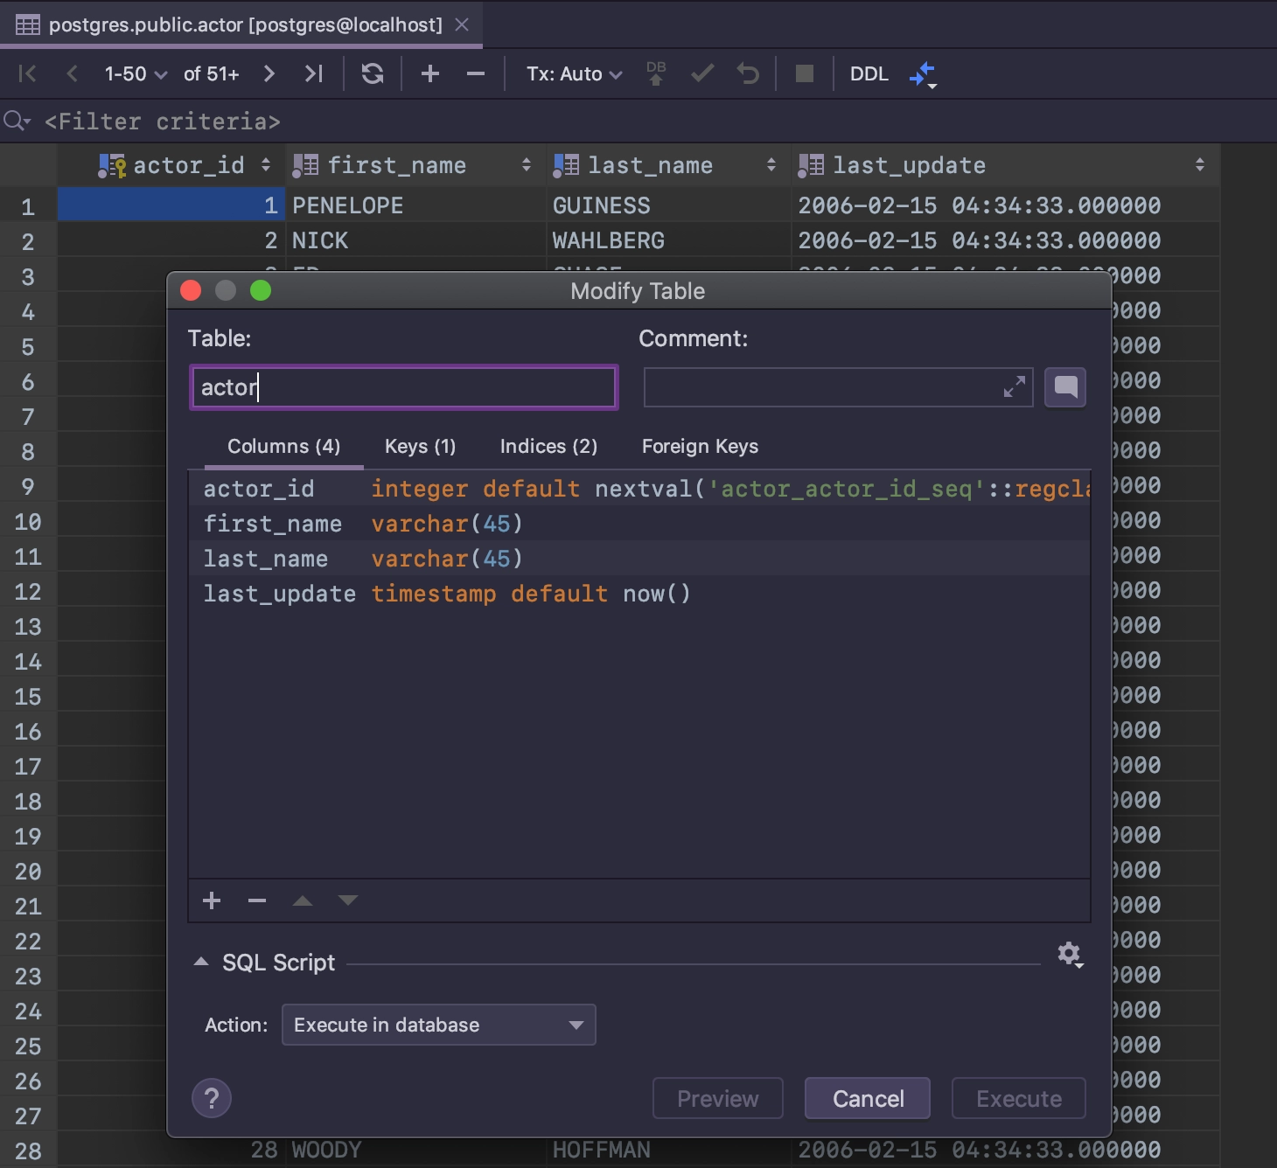Click the 'of 51+' row count
The height and width of the screenshot is (1168, 1277).
(212, 73)
